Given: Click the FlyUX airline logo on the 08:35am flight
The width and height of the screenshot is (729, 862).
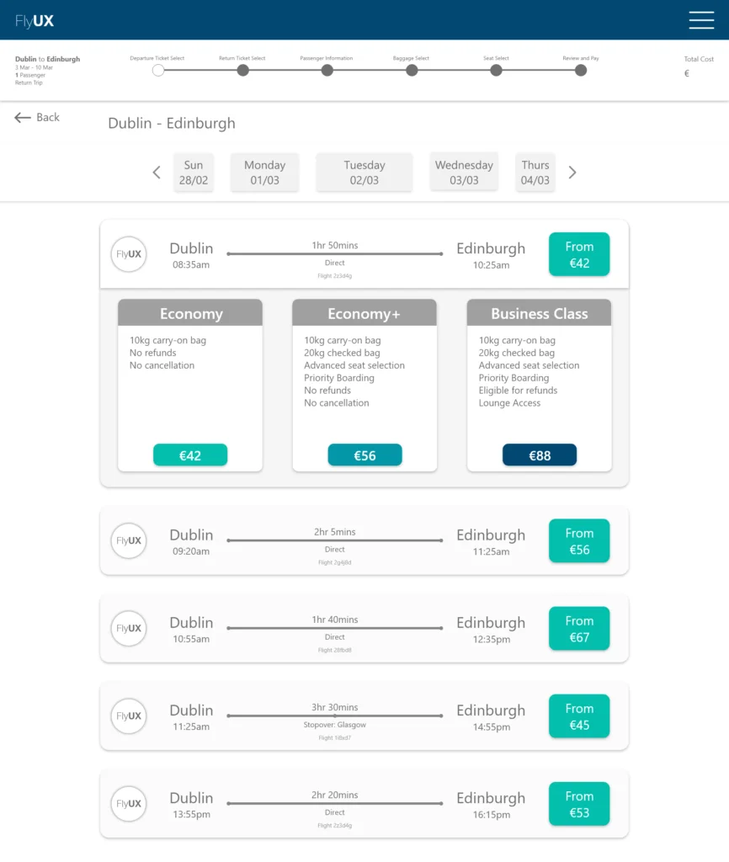Looking at the screenshot, I should click(x=129, y=254).
